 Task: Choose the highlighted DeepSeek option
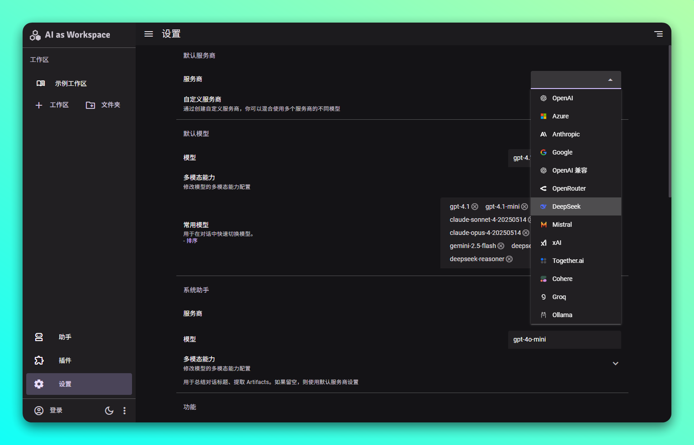click(x=576, y=206)
